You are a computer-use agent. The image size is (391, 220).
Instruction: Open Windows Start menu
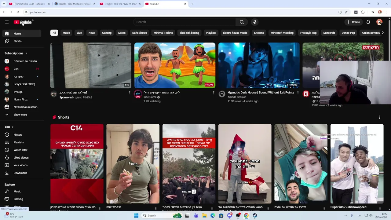(x=136, y=215)
